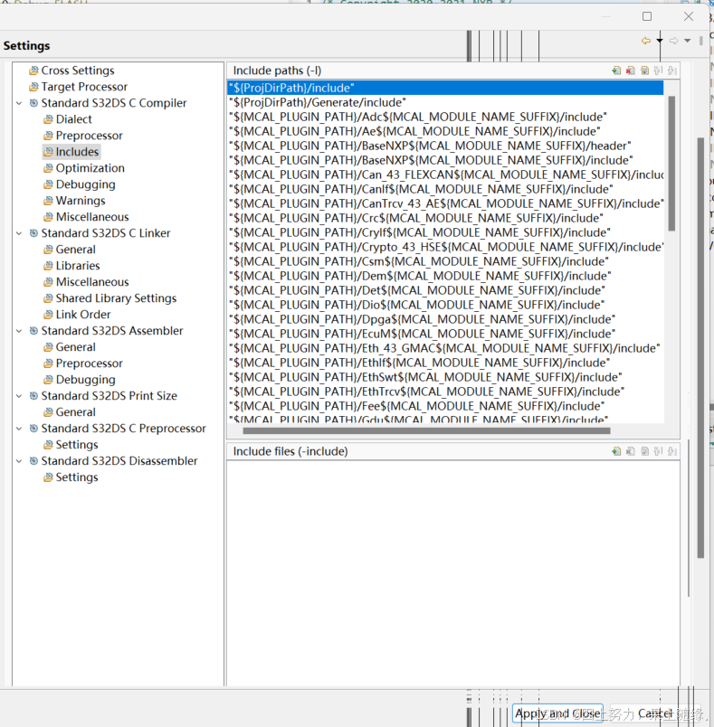Screen dimensions: 714x727
Task: Collapse Standard S32DS C Compiler node
Action: coord(19,103)
